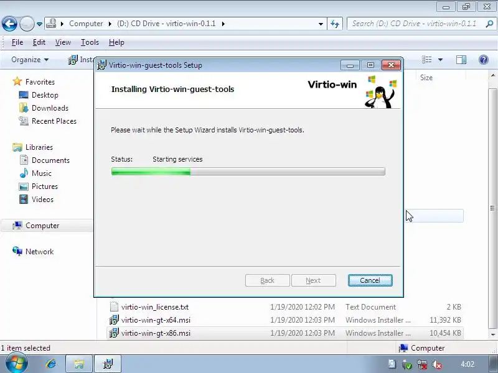Select virtio-win-gt-x86.msi file
This screenshot has height=373, width=498.
[285, 333]
